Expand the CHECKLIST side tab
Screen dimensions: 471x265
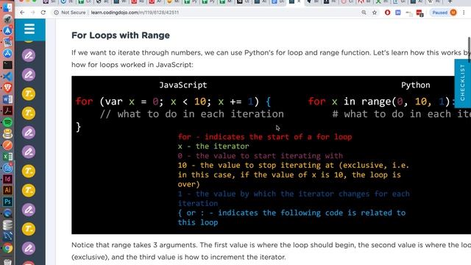(463, 83)
